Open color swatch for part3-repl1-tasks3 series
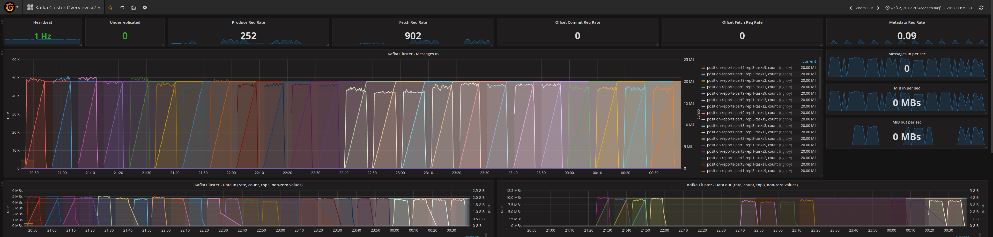This screenshot has height=237, width=993. tap(703, 152)
